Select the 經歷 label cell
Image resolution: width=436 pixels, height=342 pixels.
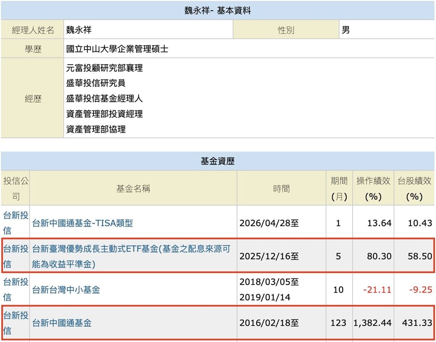coord(32,98)
